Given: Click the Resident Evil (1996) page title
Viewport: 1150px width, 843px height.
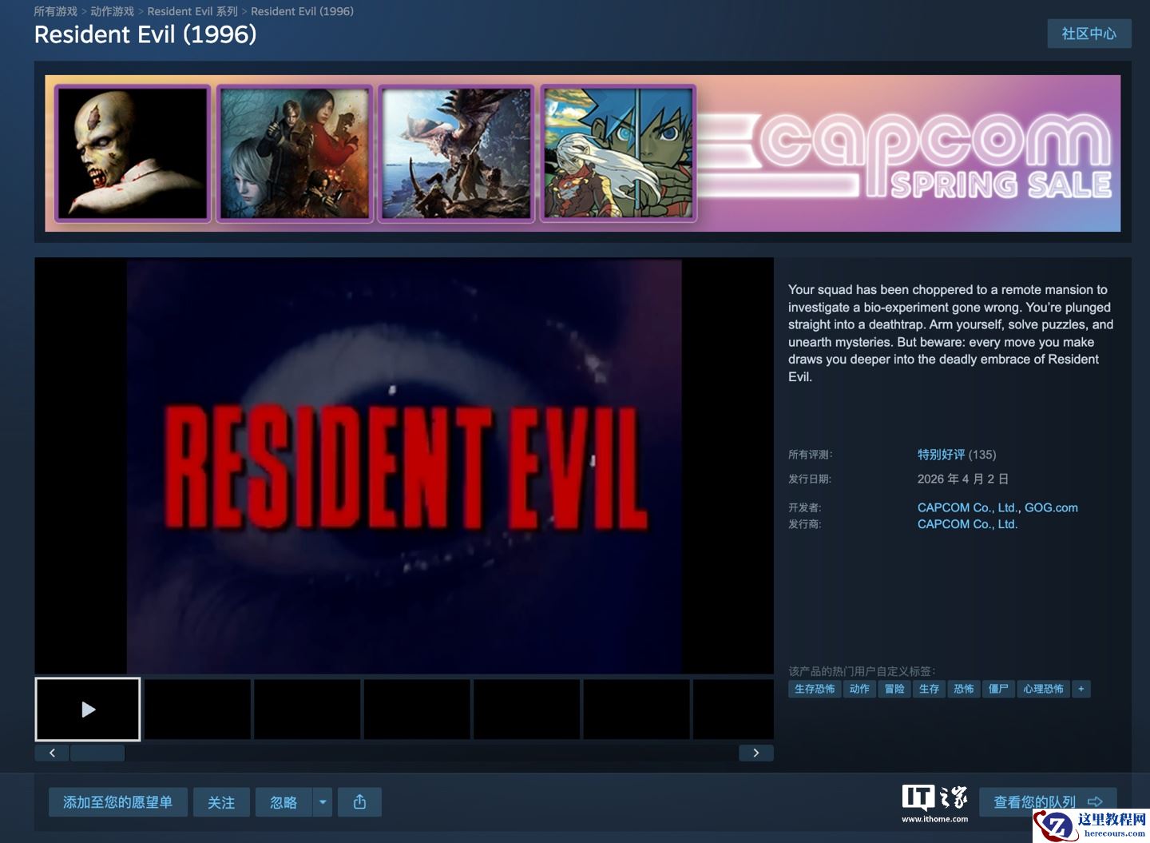Looking at the screenshot, I should coord(145,34).
